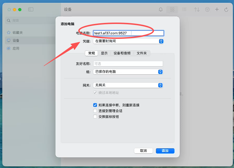The image size is (234, 168).
Task: Click the 添加 button
Action: pos(165,151)
